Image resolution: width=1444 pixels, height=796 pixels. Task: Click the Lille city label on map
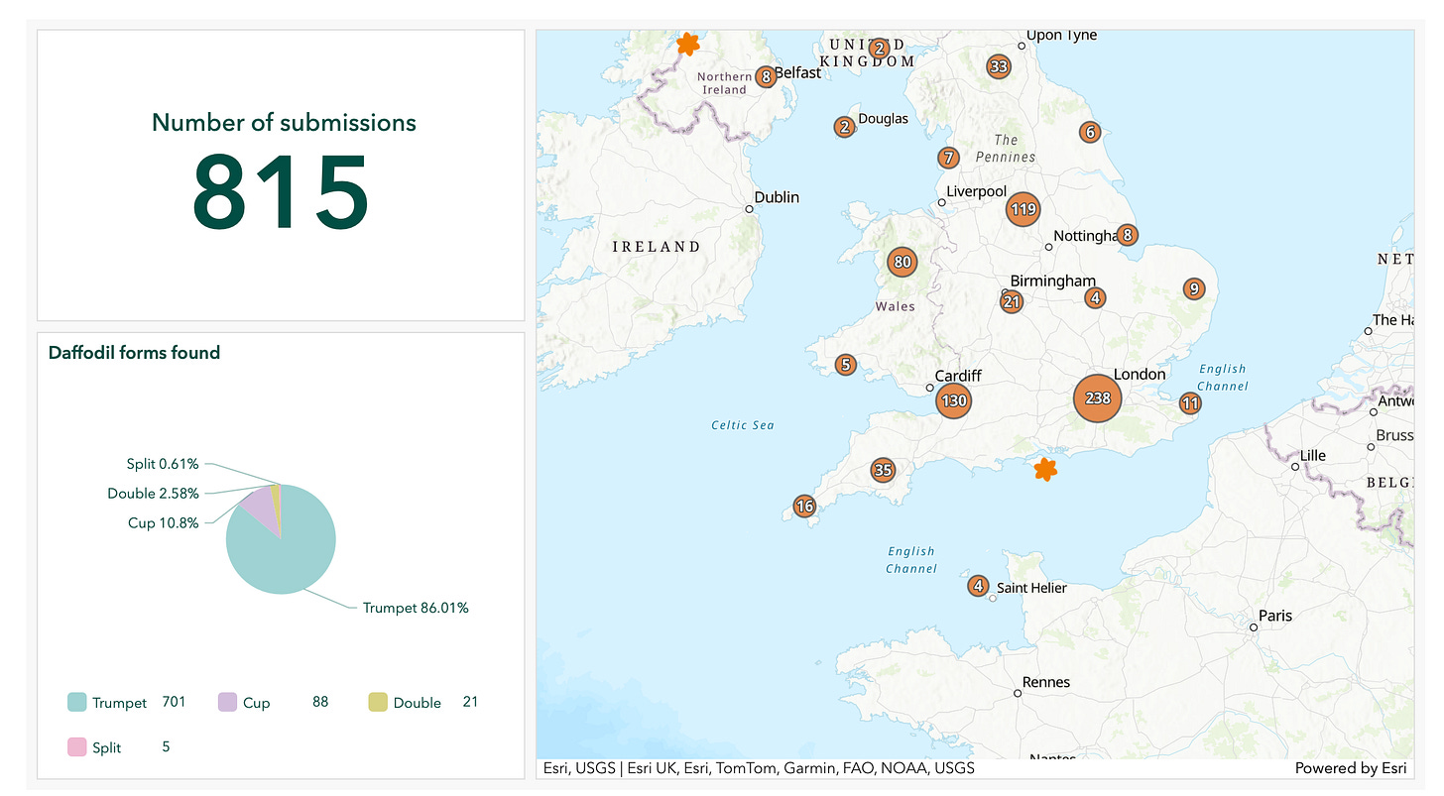pyautogui.click(x=1312, y=456)
